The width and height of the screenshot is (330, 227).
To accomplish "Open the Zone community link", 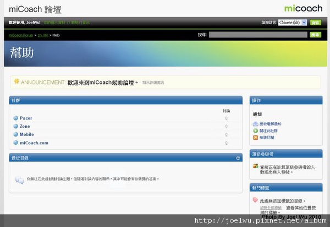I will [x=25, y=126].
